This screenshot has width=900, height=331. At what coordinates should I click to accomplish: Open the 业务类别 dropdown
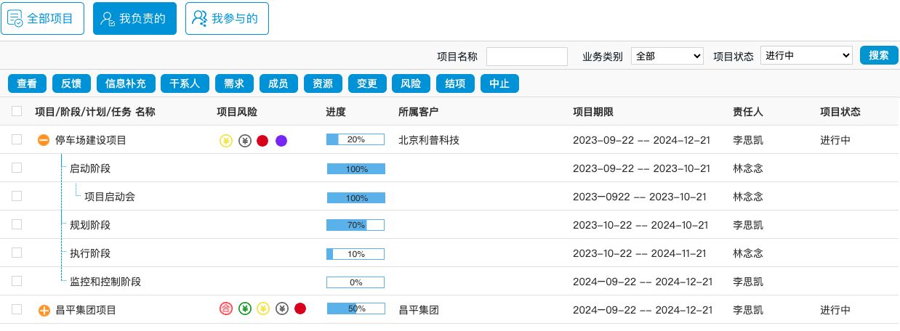pyautogui.click(x=667, y=56)
